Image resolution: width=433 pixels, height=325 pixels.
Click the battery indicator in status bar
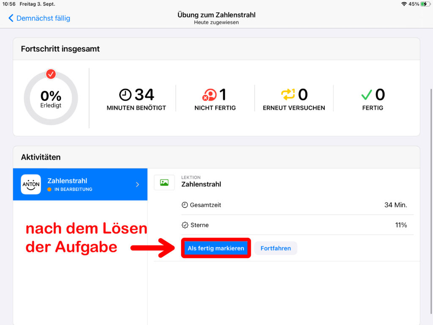tap(424, 4)
